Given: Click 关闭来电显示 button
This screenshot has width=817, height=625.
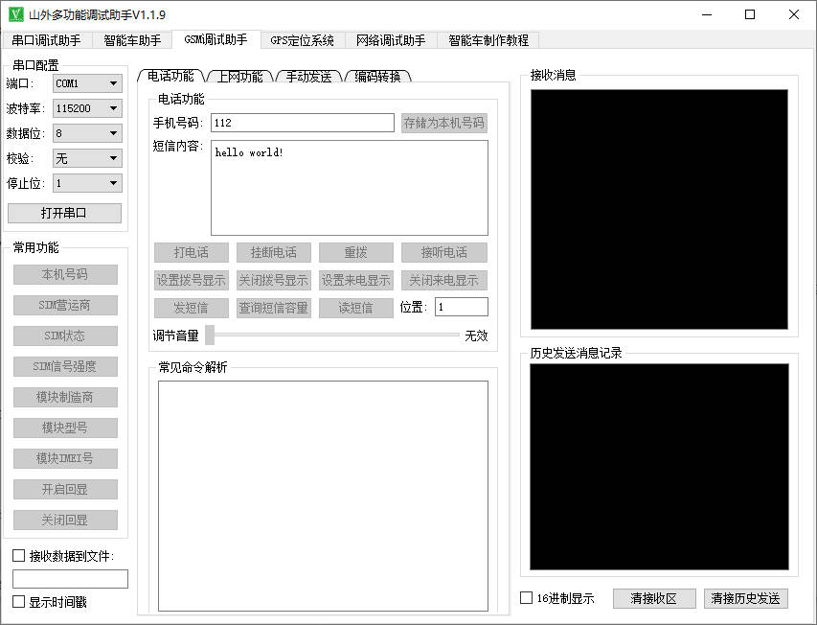Looking at the screenshot, I should coord(443,281).
